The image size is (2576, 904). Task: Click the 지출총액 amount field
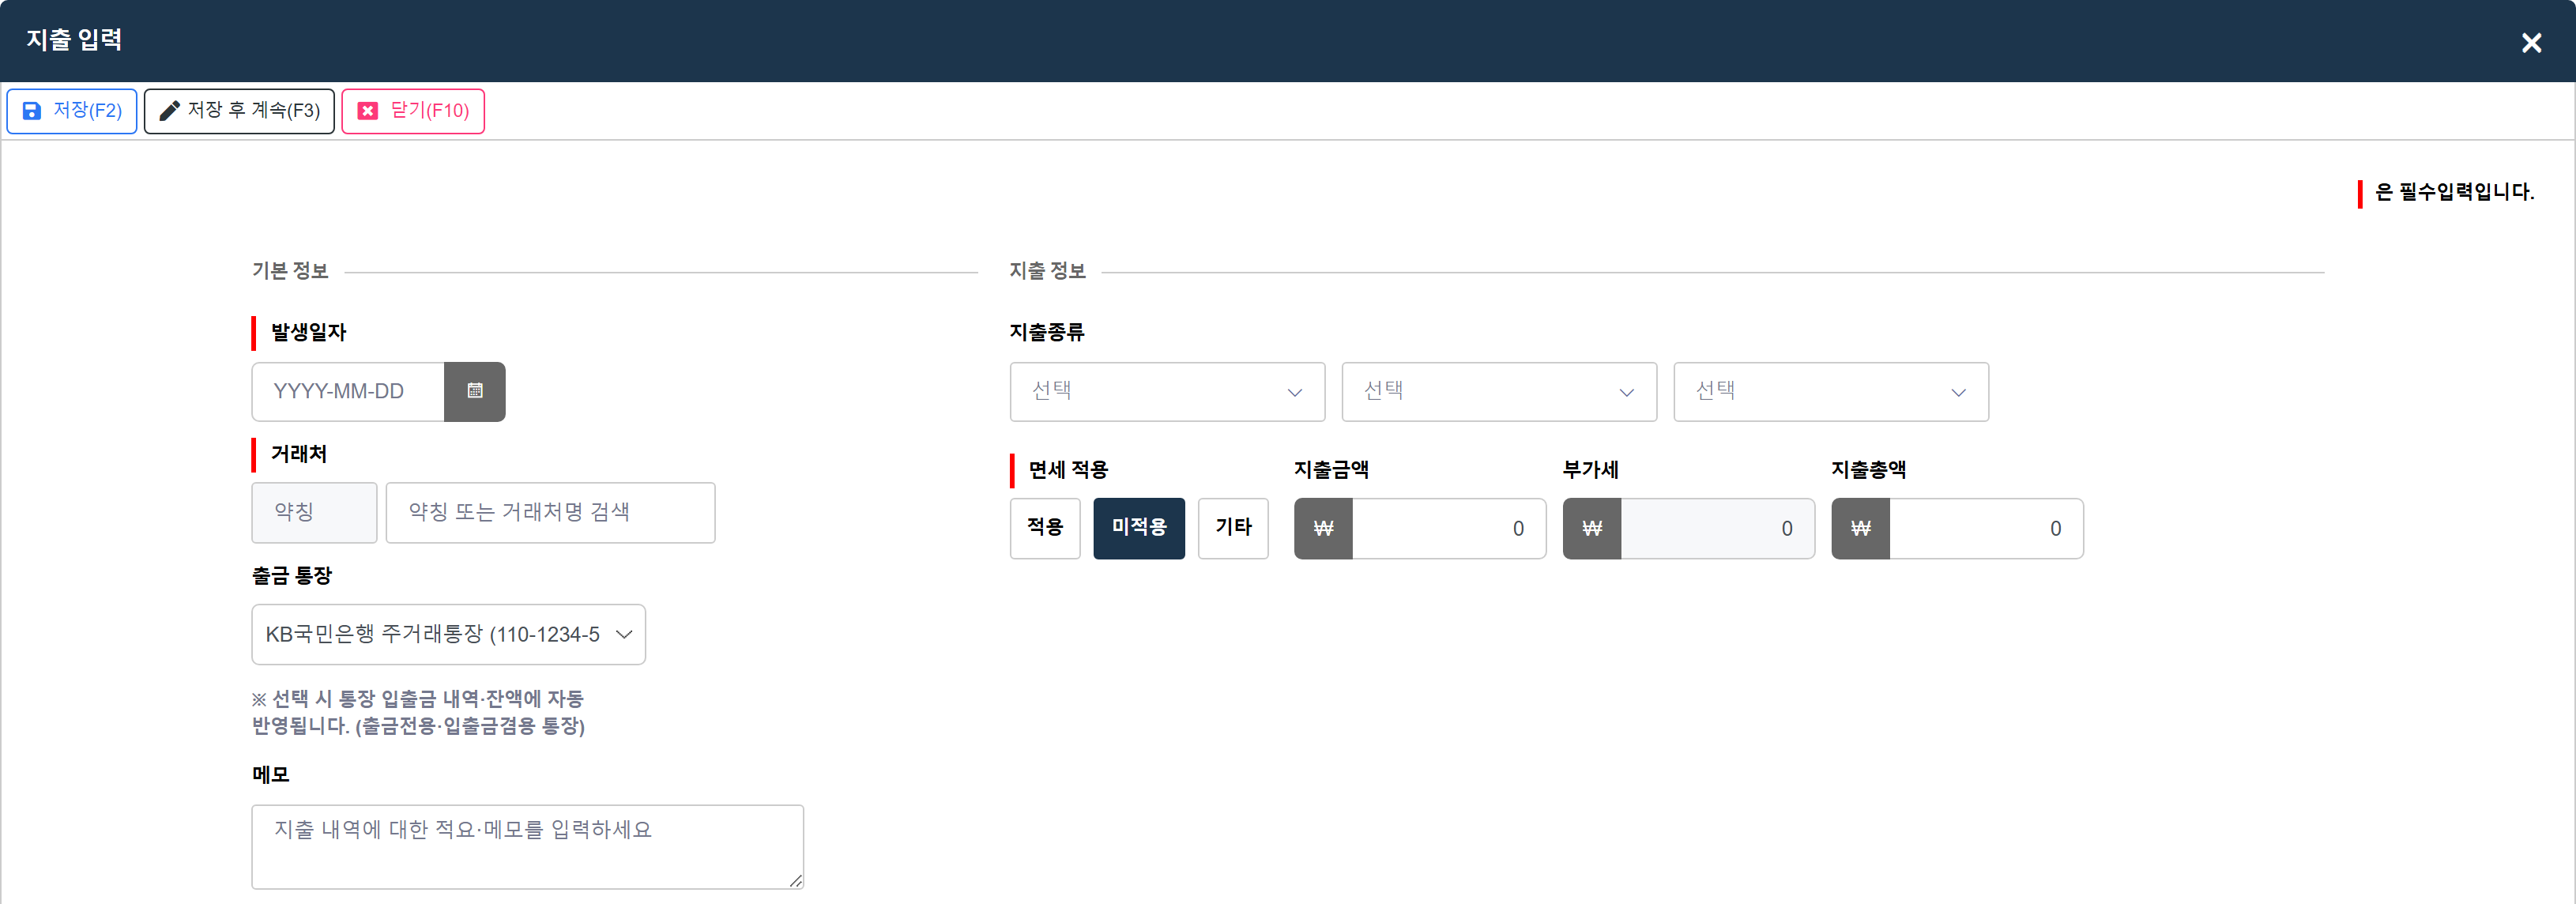(1986, 528)
